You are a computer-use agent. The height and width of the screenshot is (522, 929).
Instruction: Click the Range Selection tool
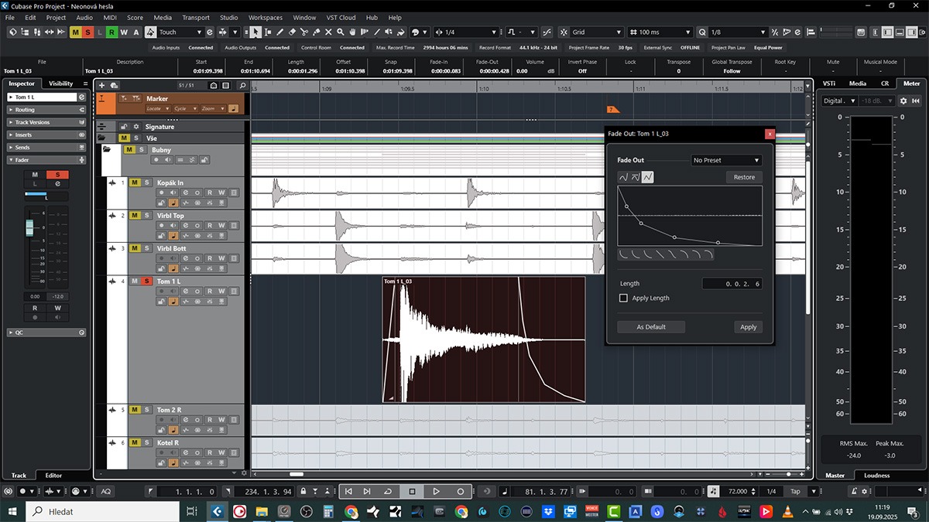pyautogui.click(x=268, y=32)
